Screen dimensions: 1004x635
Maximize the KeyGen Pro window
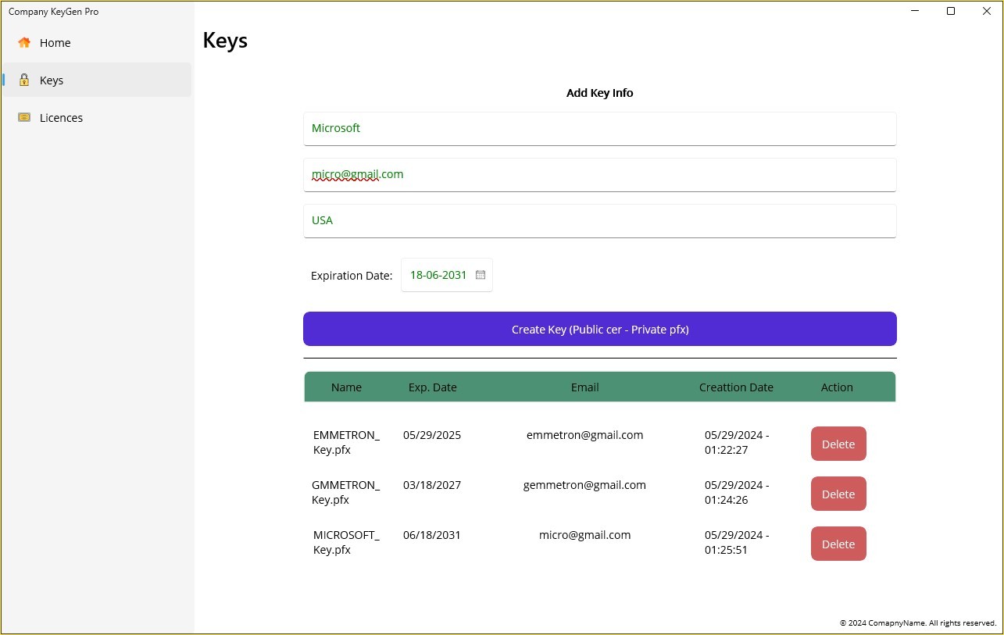click(x=951, y=11)
